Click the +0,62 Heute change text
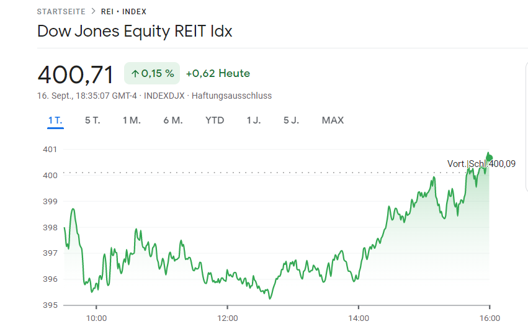This screenshot has height=329, width=528. click(x=218, y=73)
